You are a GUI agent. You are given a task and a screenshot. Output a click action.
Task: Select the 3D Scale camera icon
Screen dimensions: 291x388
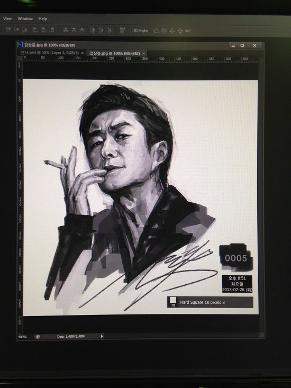(188, 31)
